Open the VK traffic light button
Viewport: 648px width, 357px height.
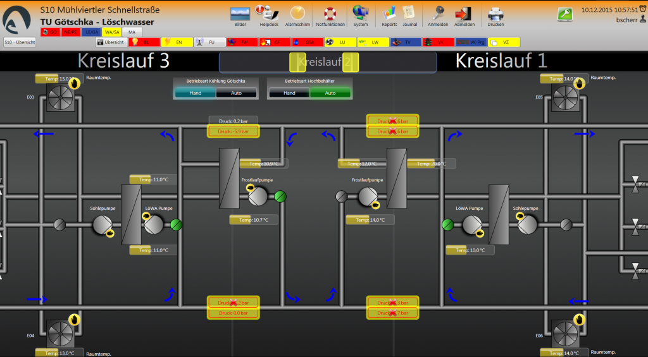point(439,42)
